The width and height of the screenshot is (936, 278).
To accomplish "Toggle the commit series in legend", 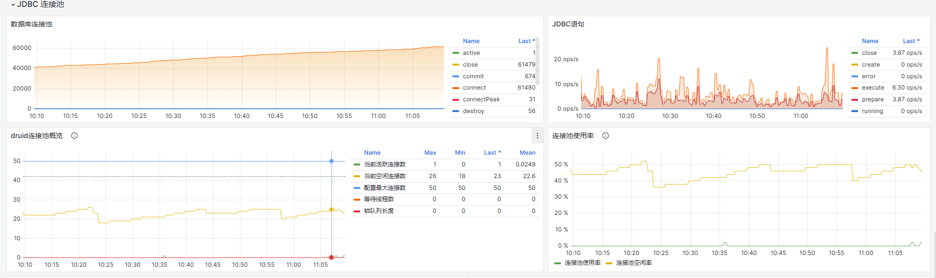I will [x=473, y=76].
